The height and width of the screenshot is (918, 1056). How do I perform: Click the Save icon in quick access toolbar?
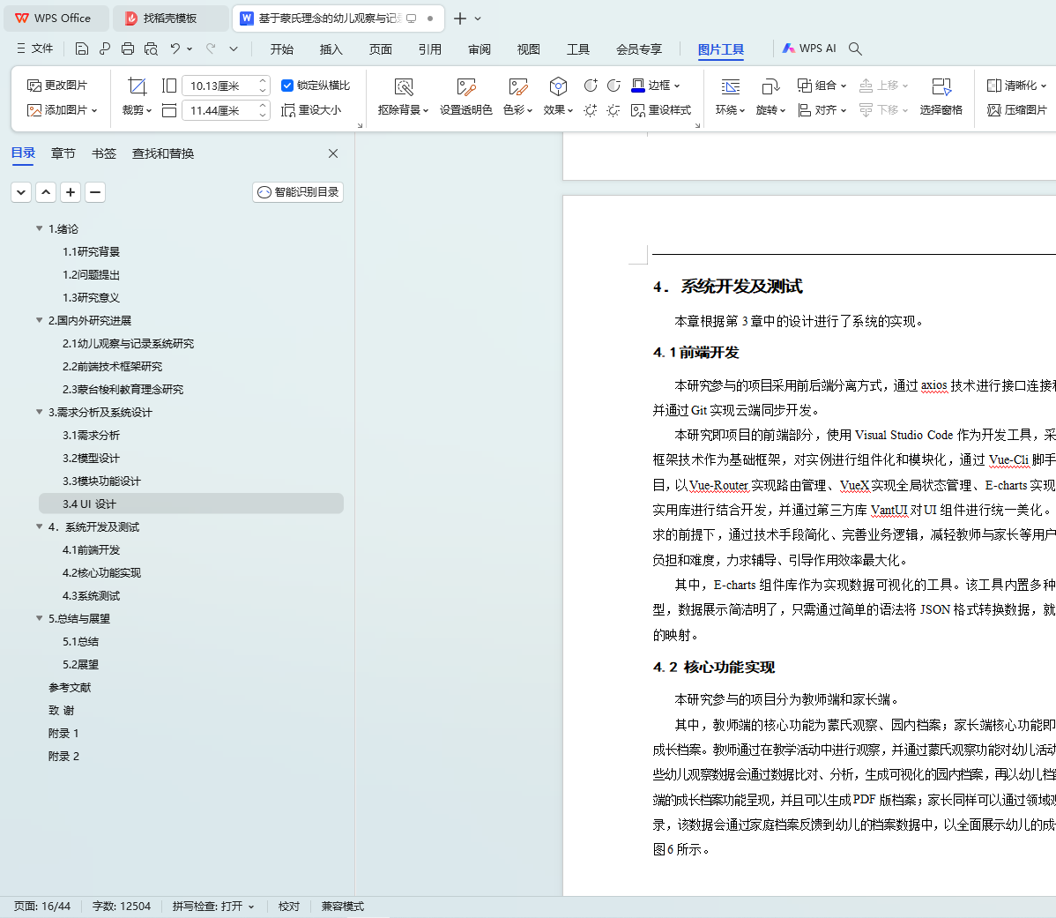coord(81,49)
